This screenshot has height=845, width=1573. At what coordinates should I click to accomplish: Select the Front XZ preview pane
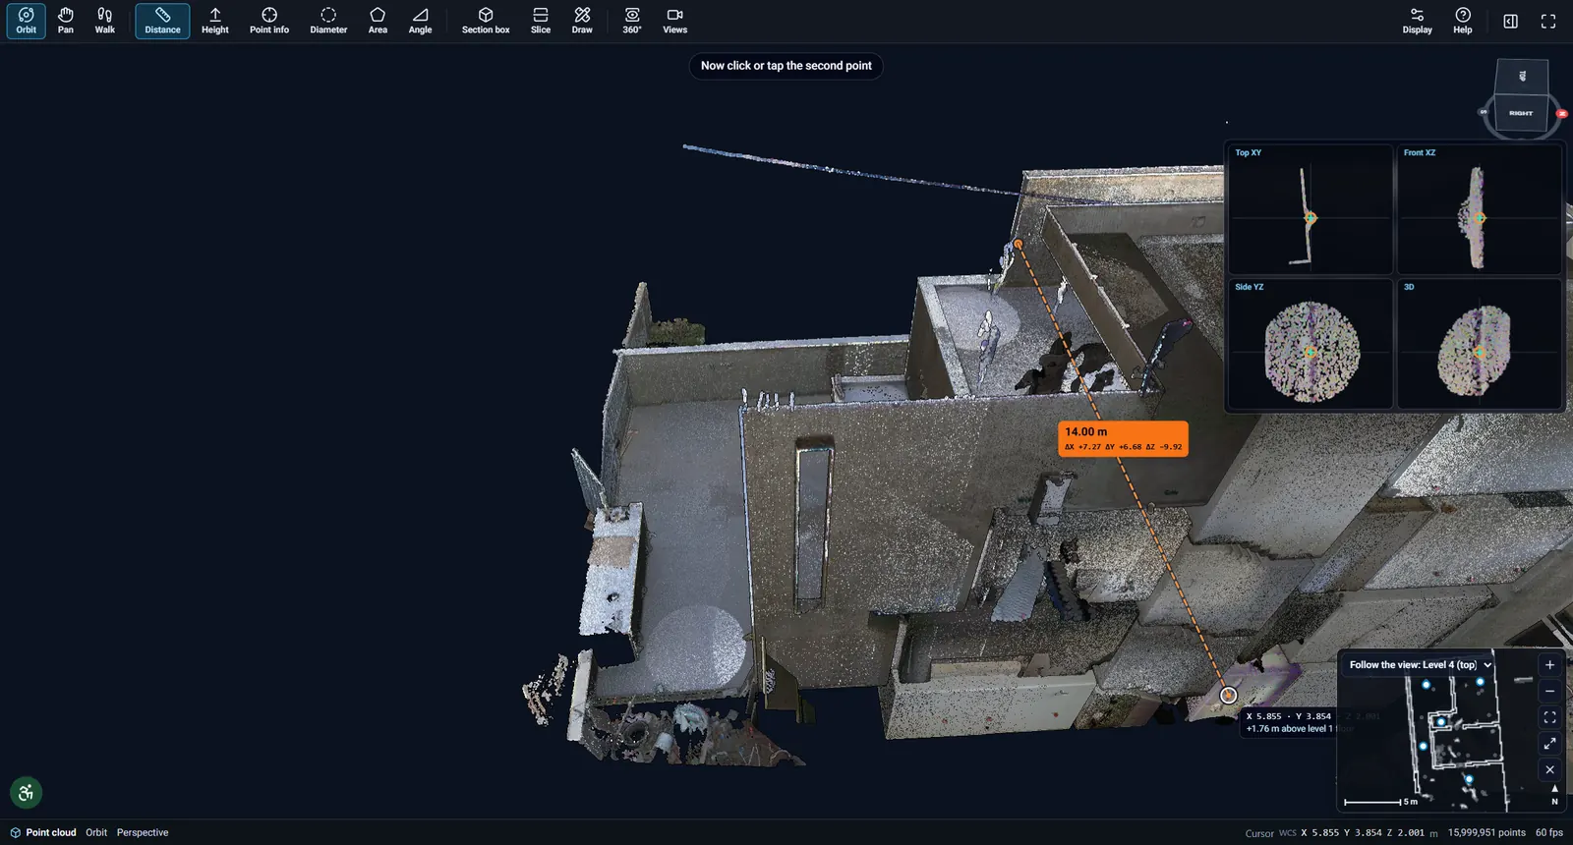point(1480,209)
